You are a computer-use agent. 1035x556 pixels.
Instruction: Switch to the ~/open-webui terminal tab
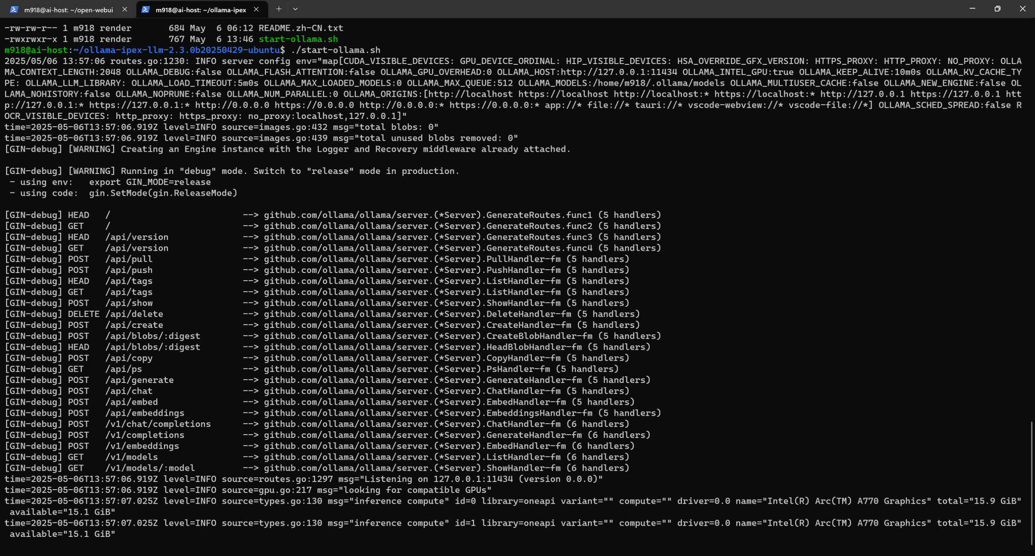(x=68, y=9)
